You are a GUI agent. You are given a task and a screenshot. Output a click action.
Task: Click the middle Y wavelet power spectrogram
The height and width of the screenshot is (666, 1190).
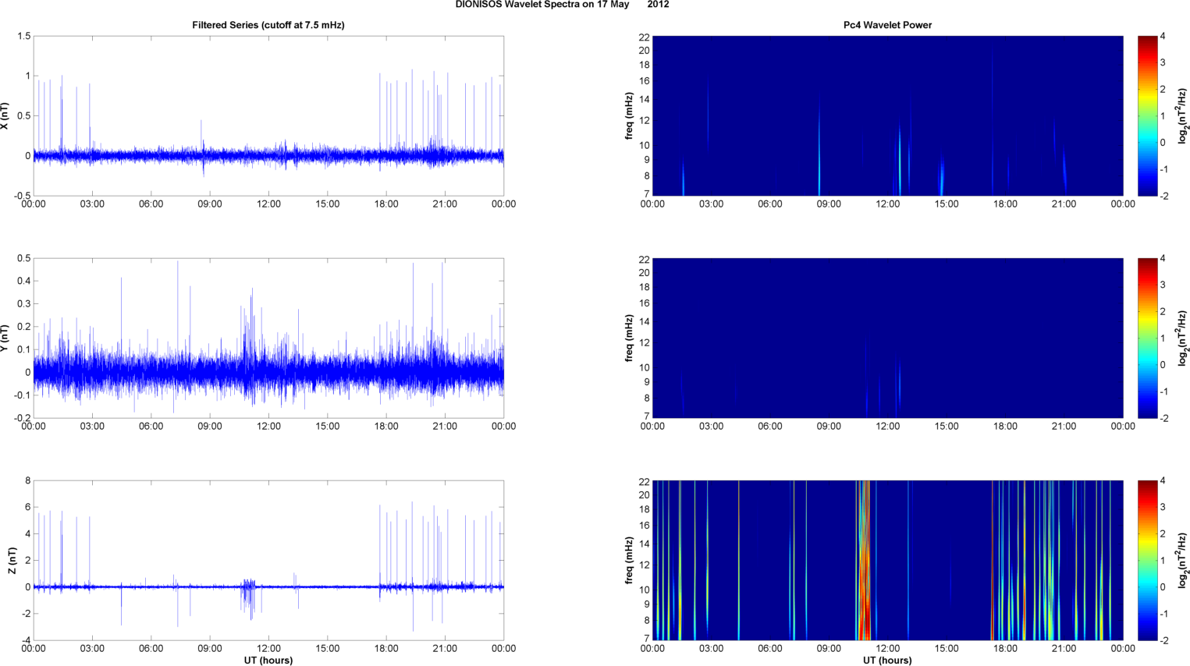tap(887, 338)
